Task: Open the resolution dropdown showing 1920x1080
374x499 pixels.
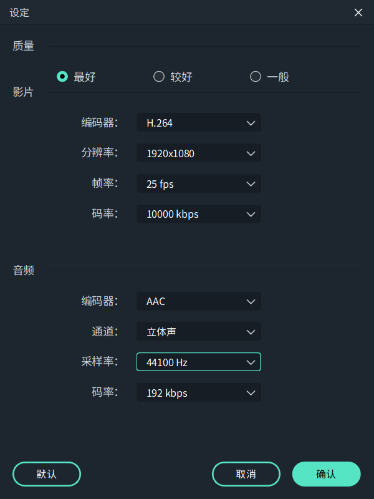Action: click(x=198, y=153)
